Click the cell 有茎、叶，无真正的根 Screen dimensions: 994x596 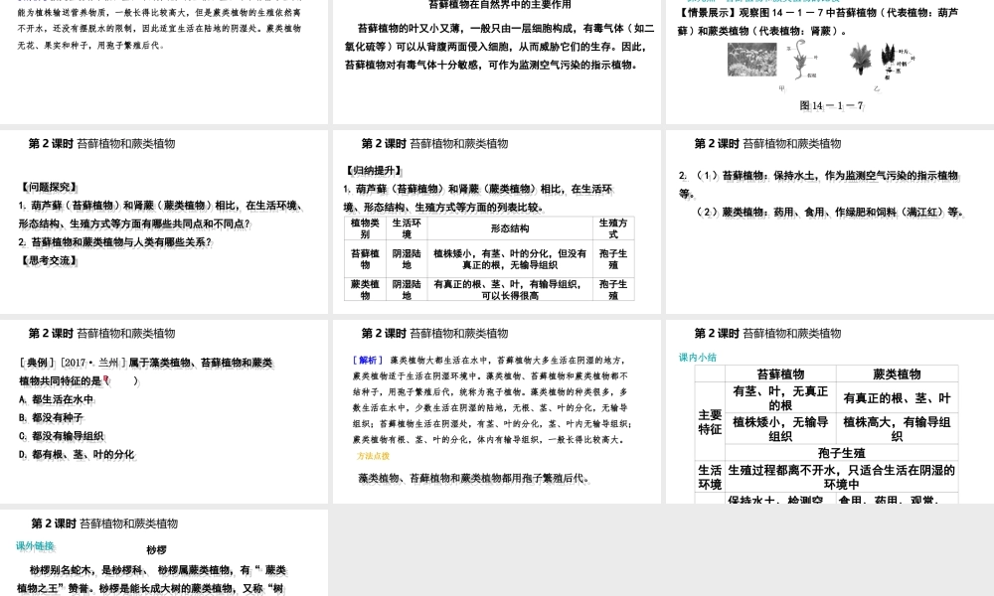[780, 397]
